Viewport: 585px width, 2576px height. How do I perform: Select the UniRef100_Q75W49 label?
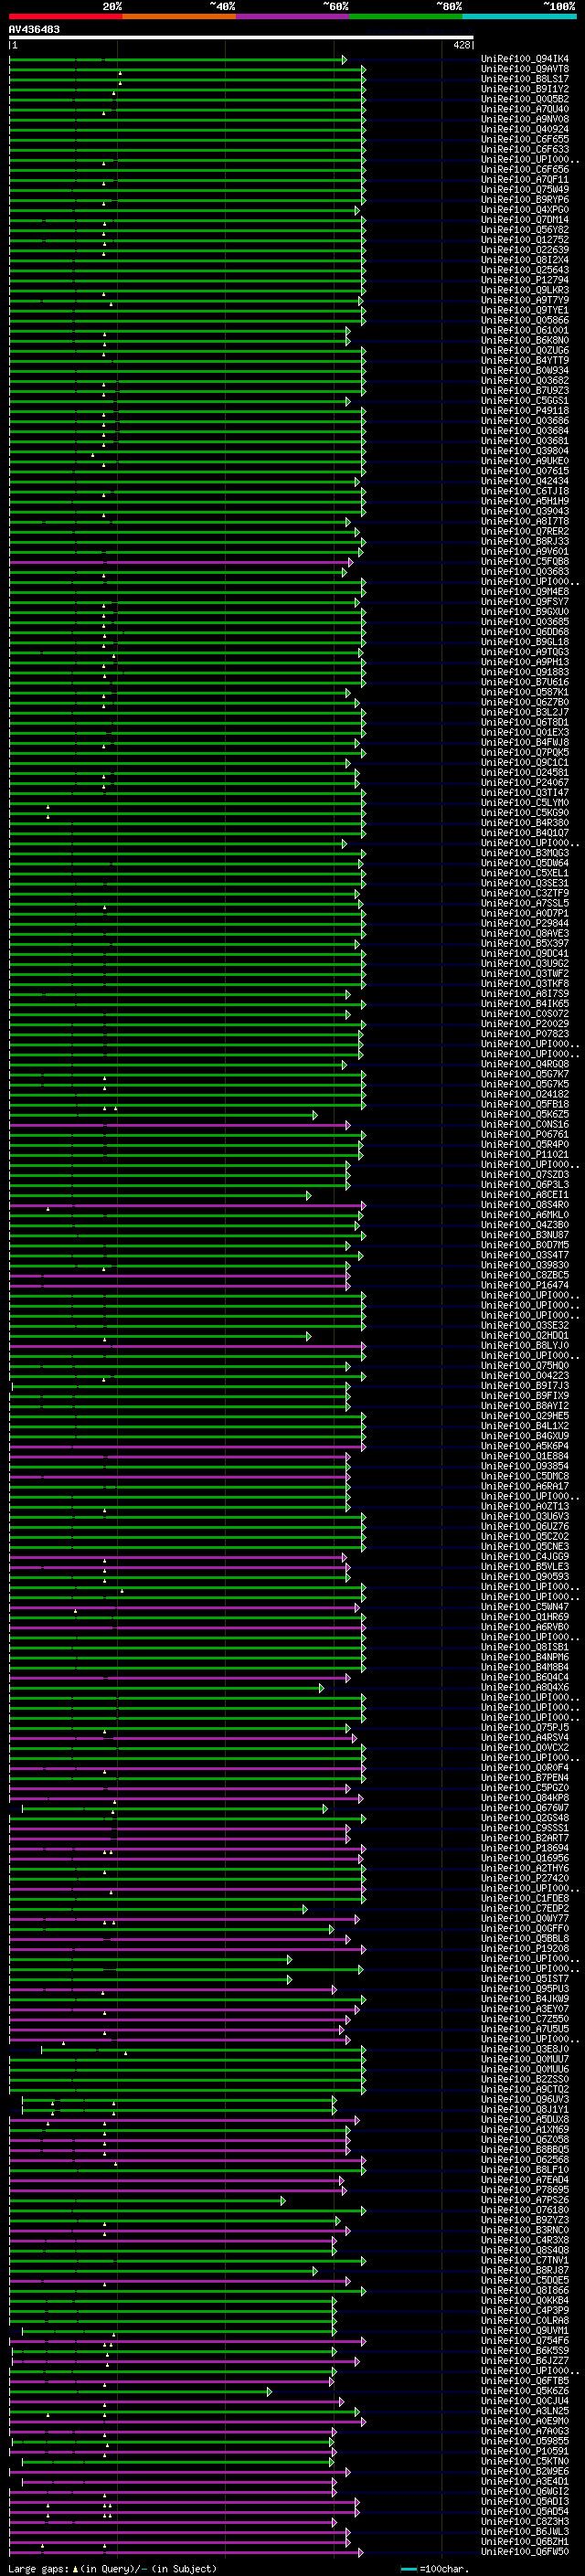(x=525, y=190)
